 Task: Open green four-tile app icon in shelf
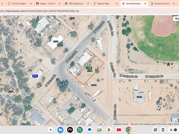click(80, 130)
